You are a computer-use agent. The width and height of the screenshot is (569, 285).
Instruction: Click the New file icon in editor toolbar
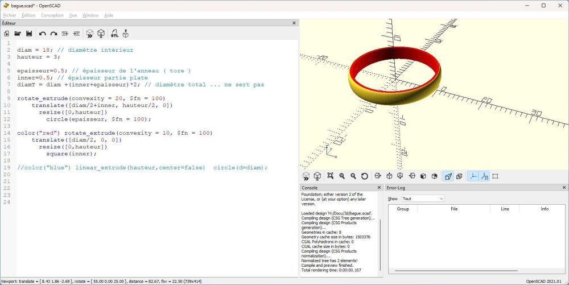(x=7, y=34)
